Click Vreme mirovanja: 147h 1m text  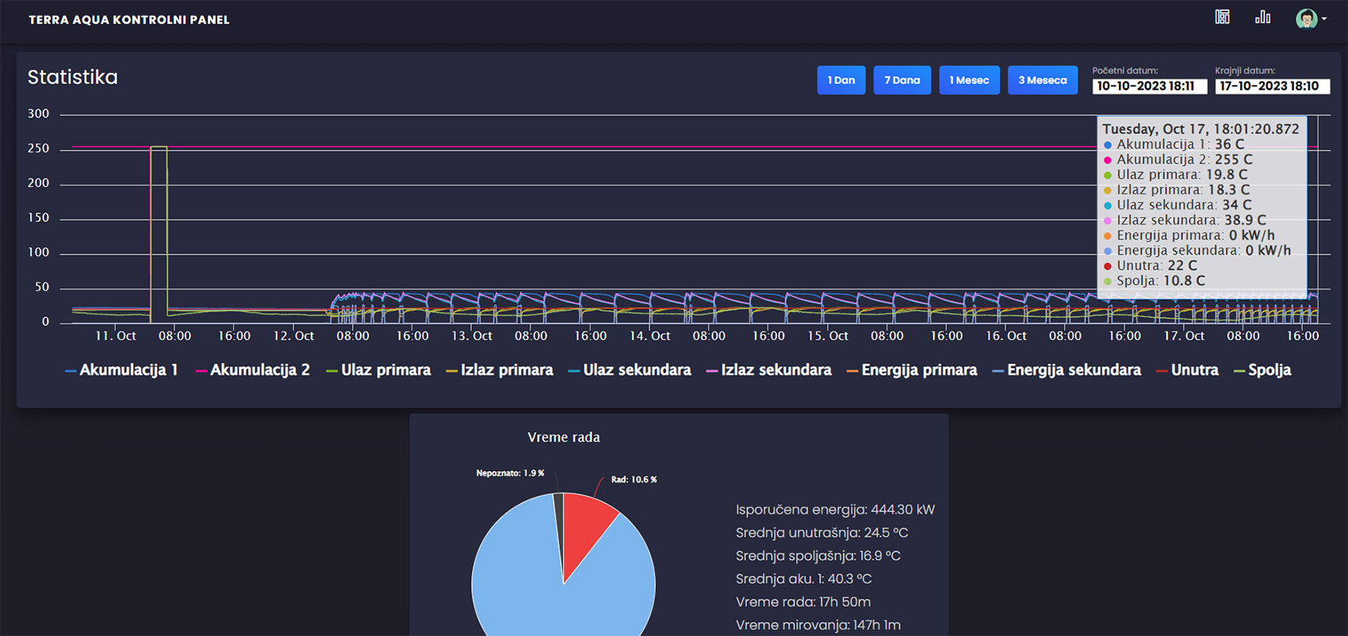coord(818,625)
